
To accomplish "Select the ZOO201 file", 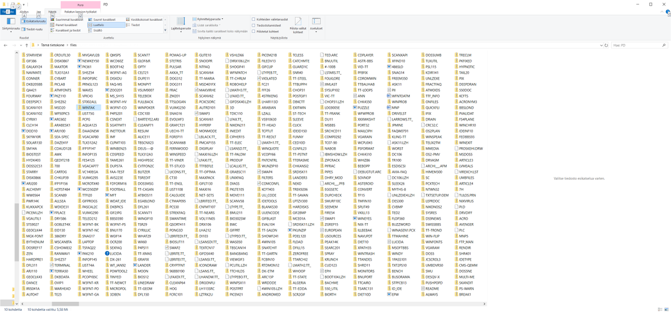I will [114, 90].
